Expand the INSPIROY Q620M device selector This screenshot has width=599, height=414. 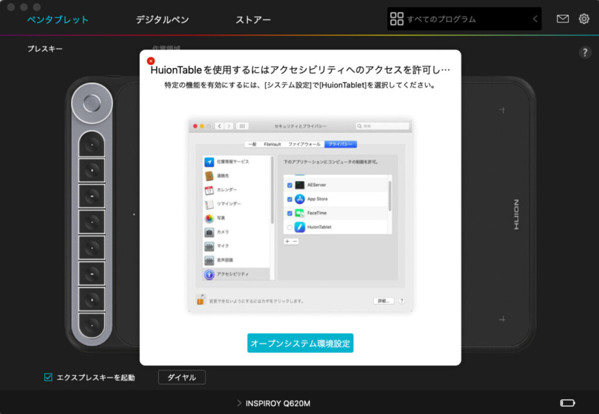tap(274, 403)
